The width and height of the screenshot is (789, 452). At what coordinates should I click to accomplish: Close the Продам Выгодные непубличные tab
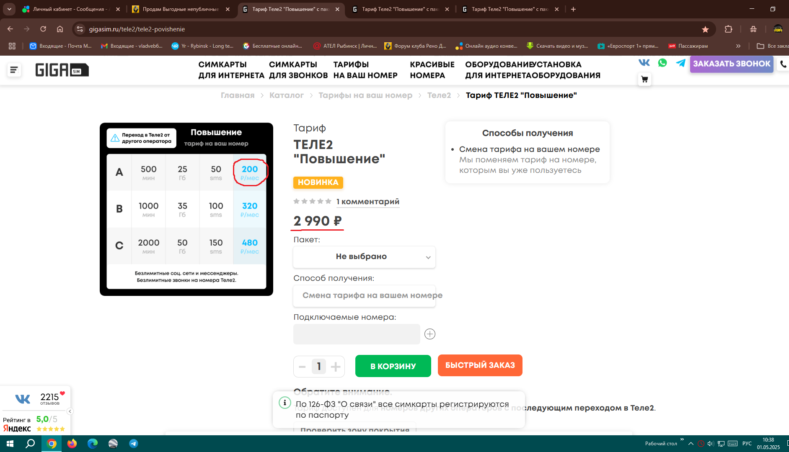228,9
